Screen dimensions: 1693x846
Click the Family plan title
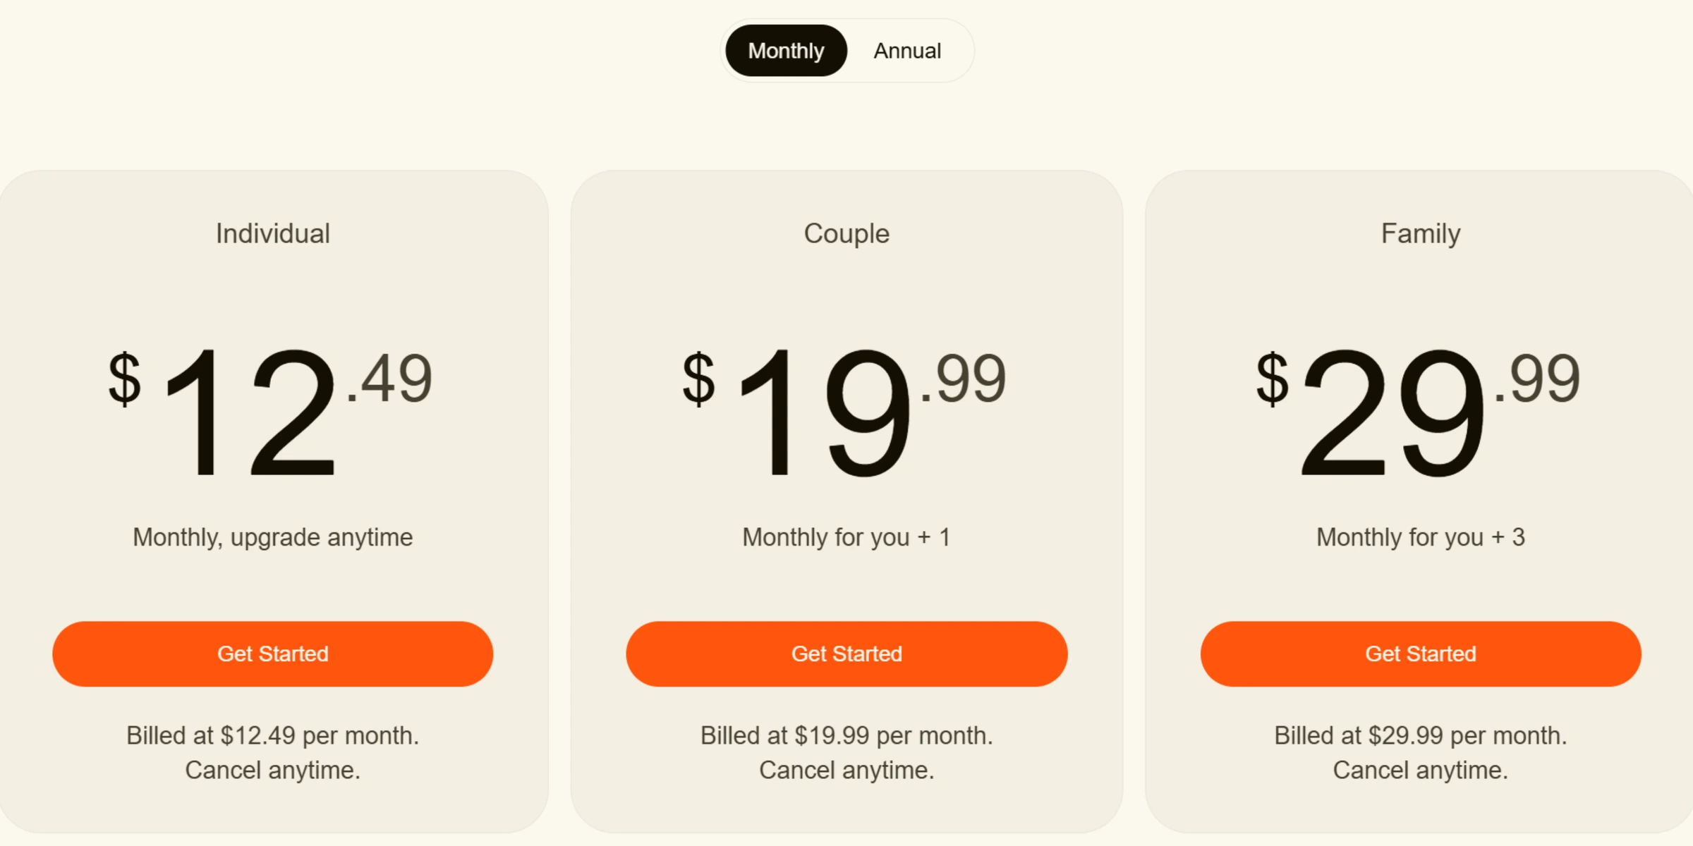(x=1421, y=234)
